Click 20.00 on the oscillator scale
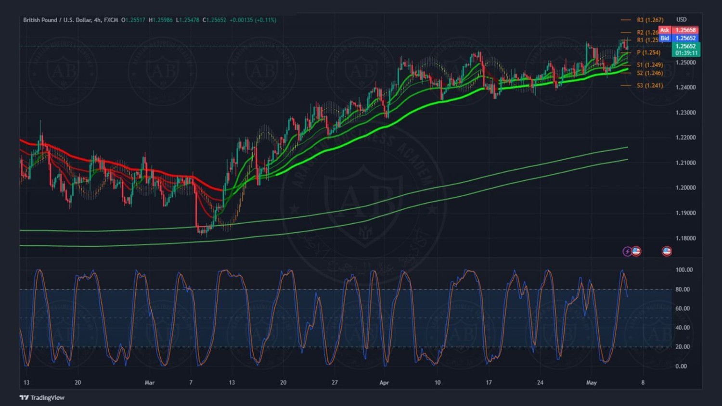Image resolution: width=722 pixels, height=406 pixels. coord(683,347)
